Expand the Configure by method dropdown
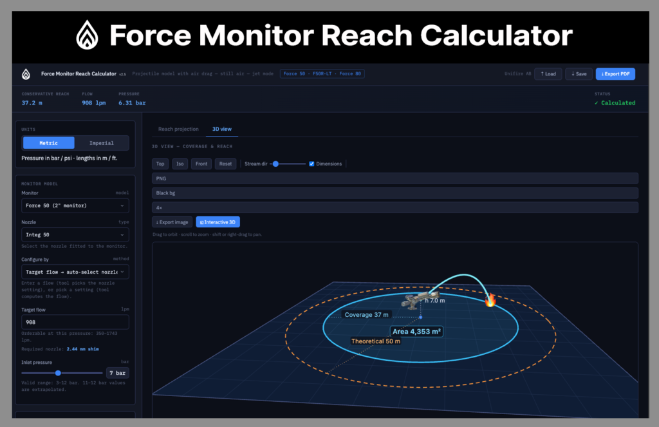Viewport: 659px width, 427px height. (x=75, y=272)
